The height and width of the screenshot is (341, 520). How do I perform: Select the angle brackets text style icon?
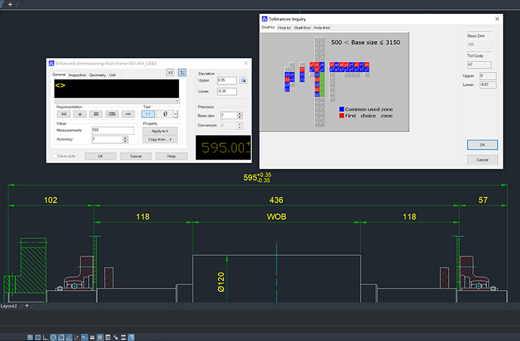click(148, 113)
